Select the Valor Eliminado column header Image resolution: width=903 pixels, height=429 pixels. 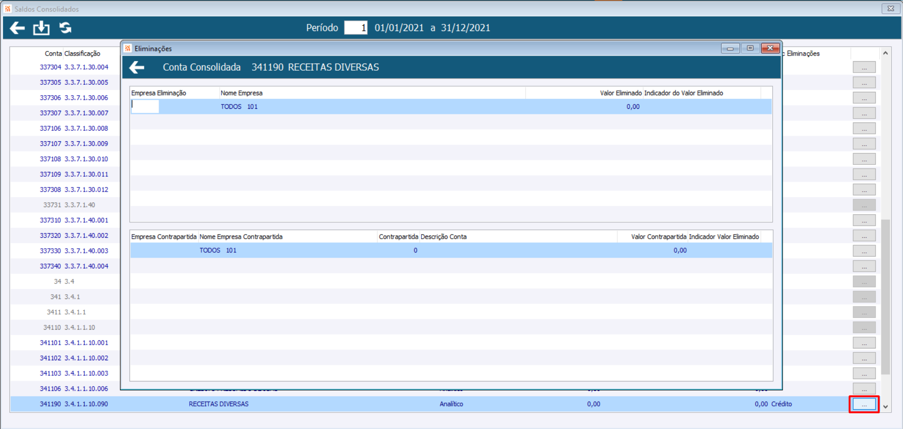(621, 93)
